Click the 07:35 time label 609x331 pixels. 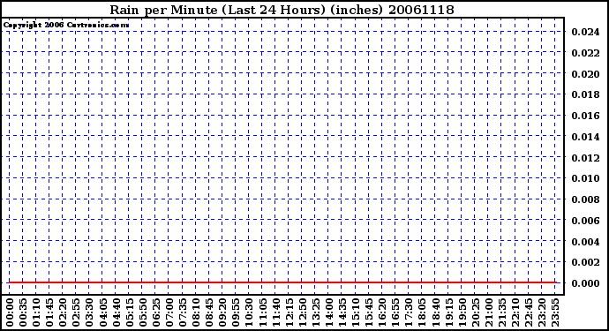point(183,312)
